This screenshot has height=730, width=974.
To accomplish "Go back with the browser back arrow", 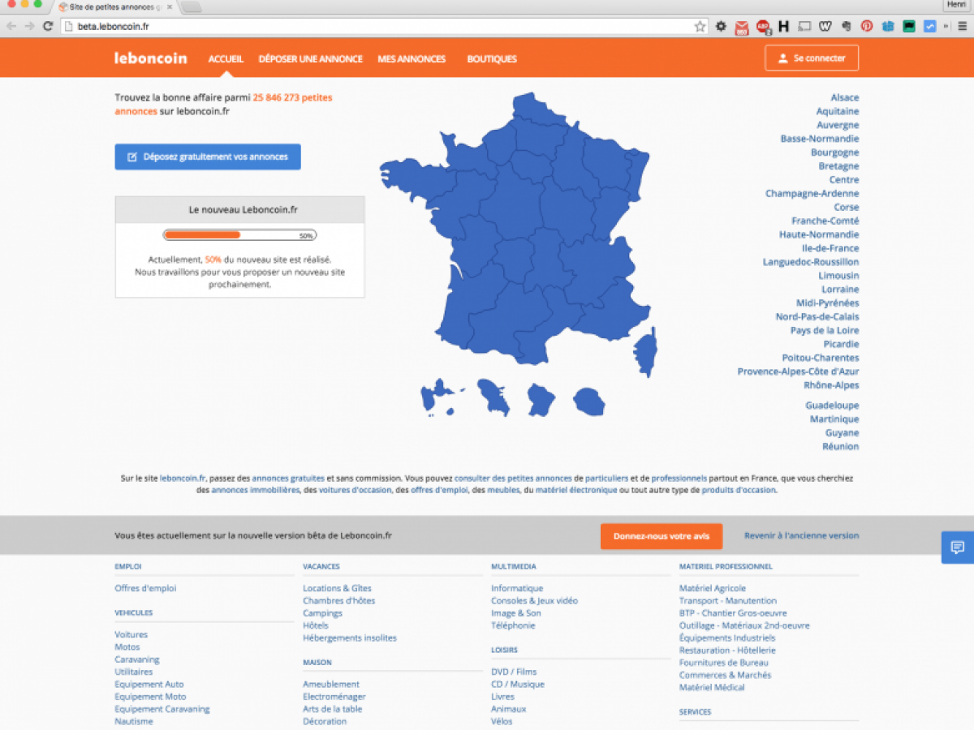I will point(11,26).
